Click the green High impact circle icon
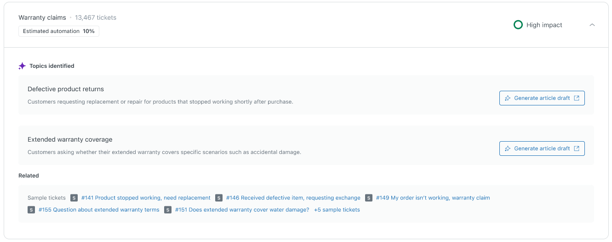Image resolution: width=612 pixels, height=242 pixels. [518, 25]
